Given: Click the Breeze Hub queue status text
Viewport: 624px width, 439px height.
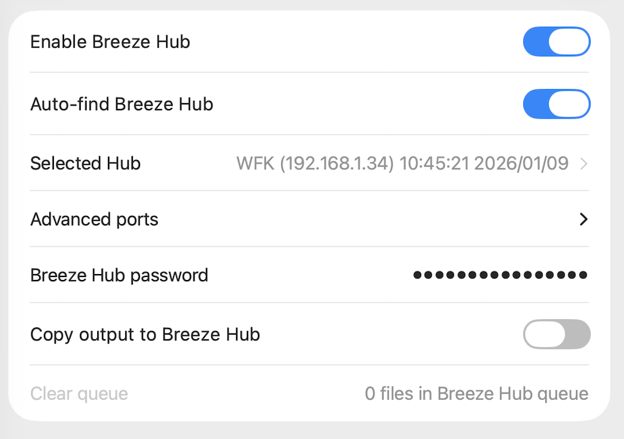Looking at the screenshot, I should pos(476,393).
